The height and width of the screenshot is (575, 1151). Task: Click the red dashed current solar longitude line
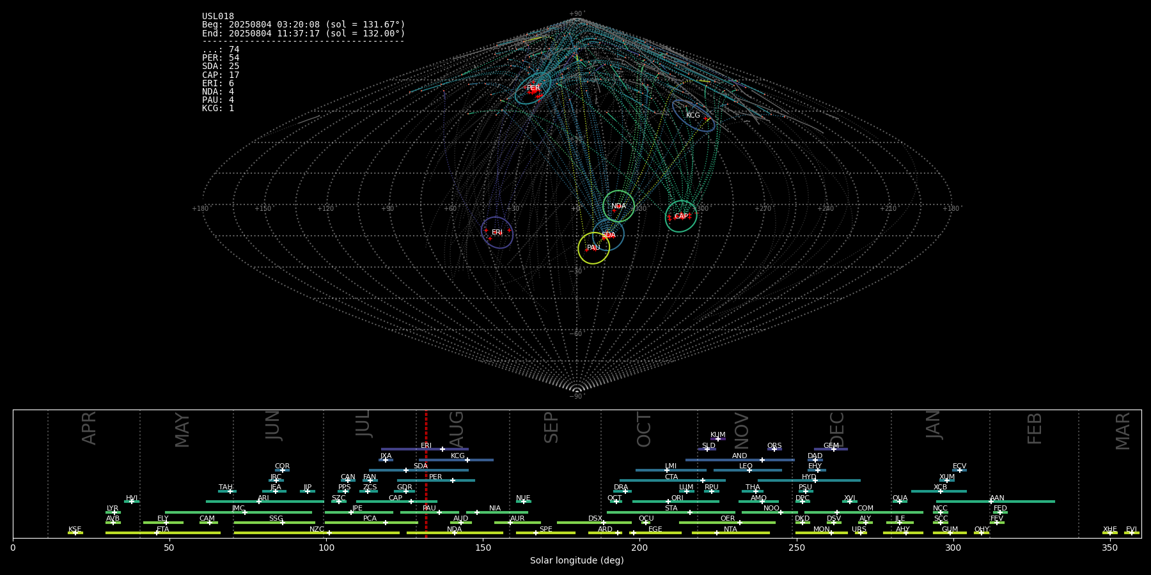tap(426, 473)
